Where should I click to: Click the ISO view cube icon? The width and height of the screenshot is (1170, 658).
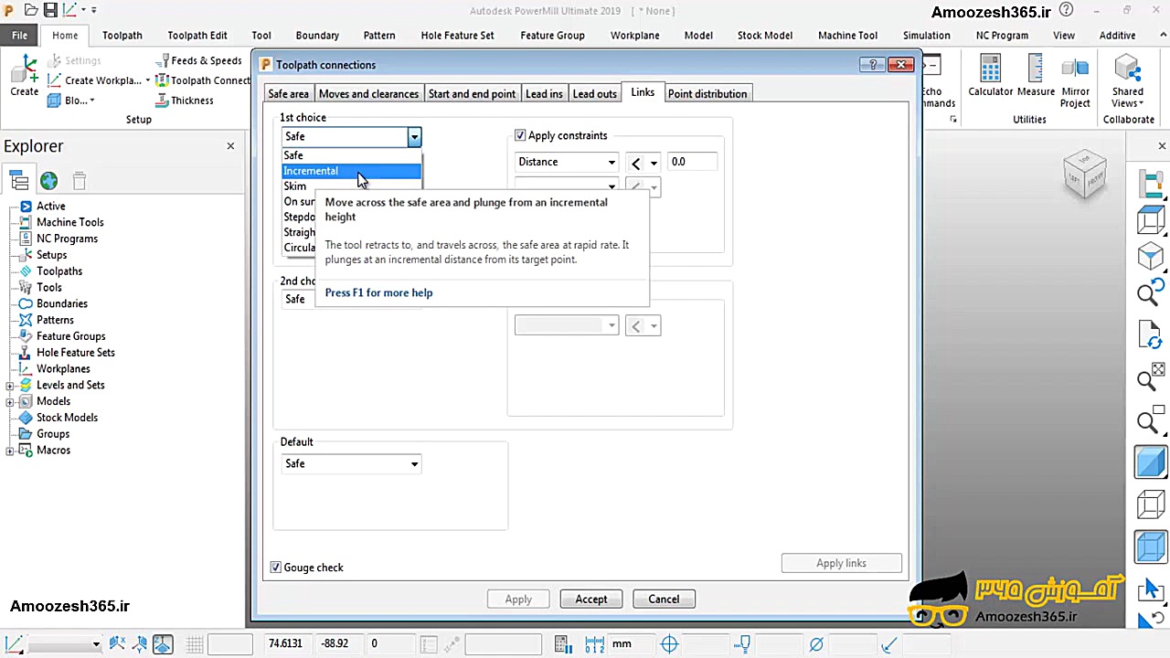coord(1151,258)
